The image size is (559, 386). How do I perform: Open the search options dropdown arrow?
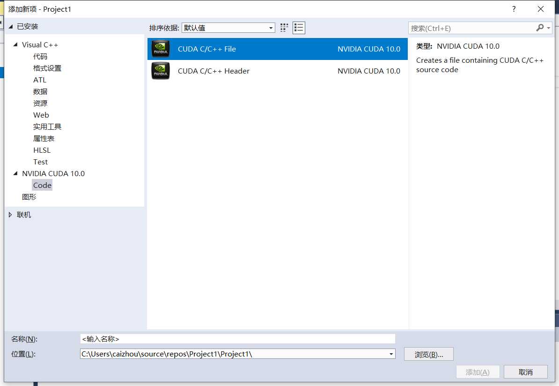point(548,28)
